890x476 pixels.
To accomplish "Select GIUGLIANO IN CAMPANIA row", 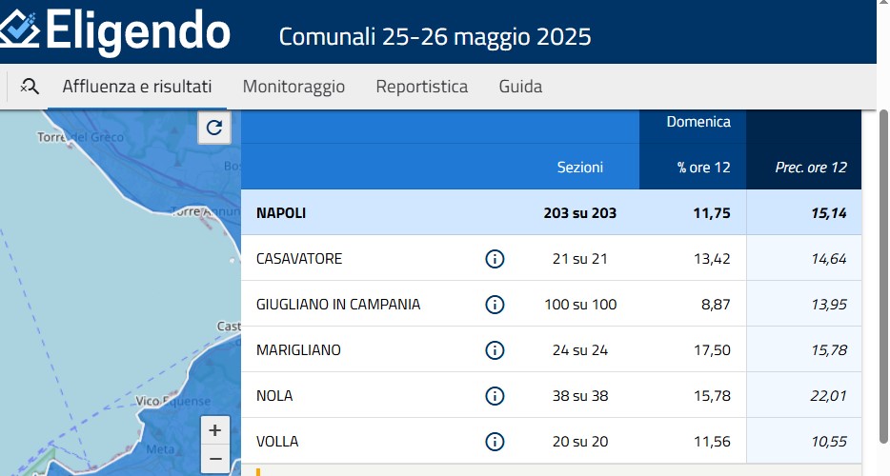I will coord(338,305).
